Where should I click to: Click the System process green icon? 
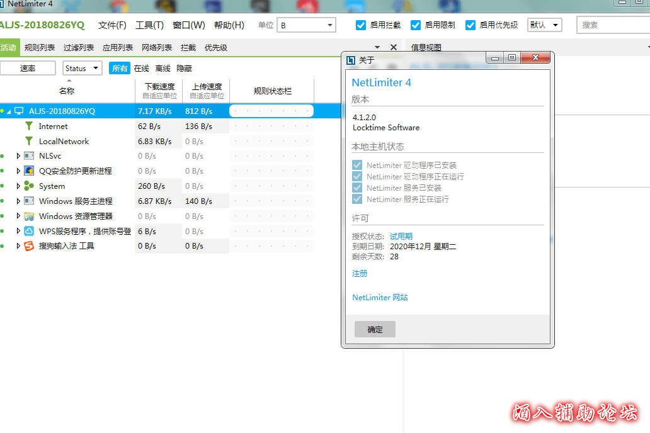[x=29, y=186]
